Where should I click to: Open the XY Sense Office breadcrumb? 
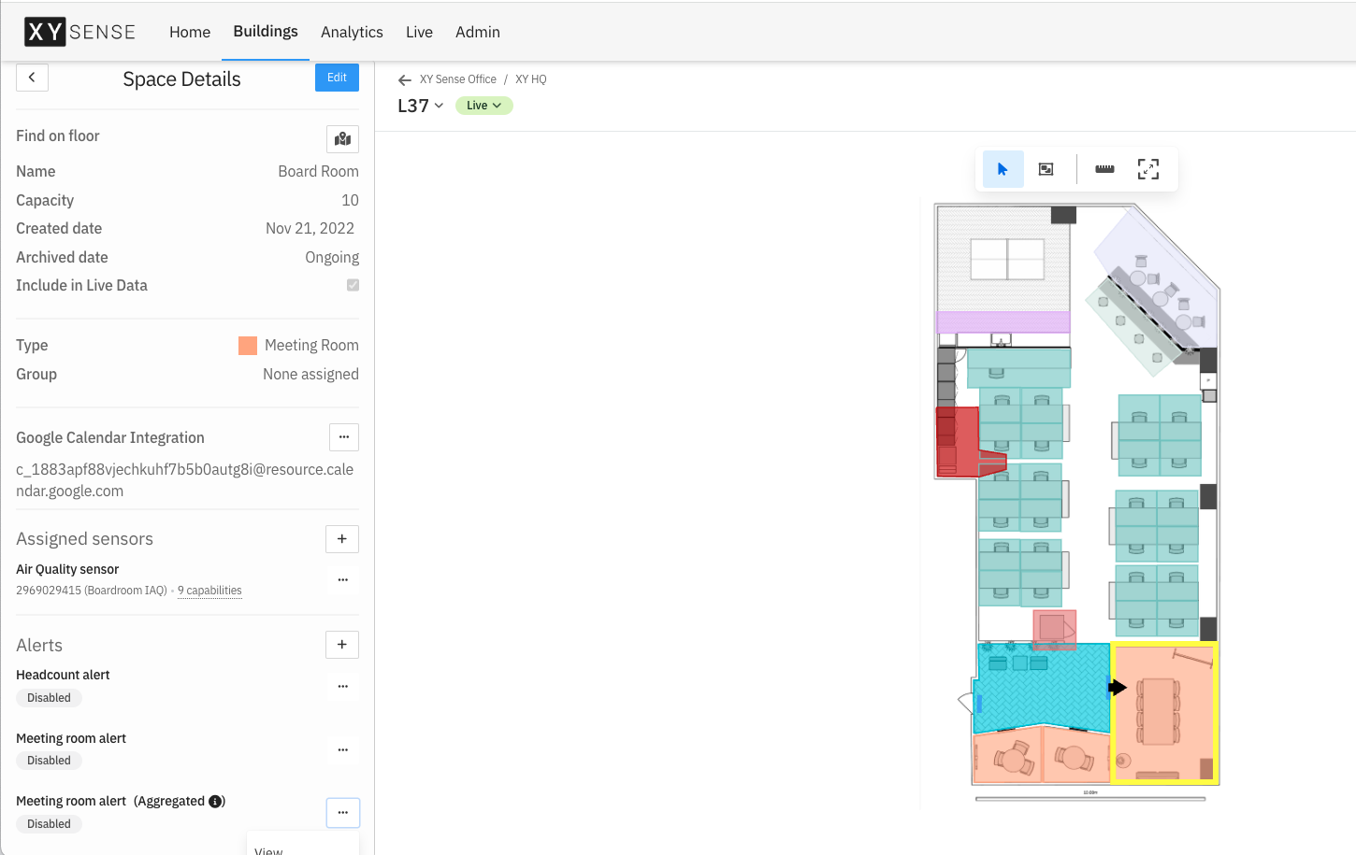pos(458,79)
